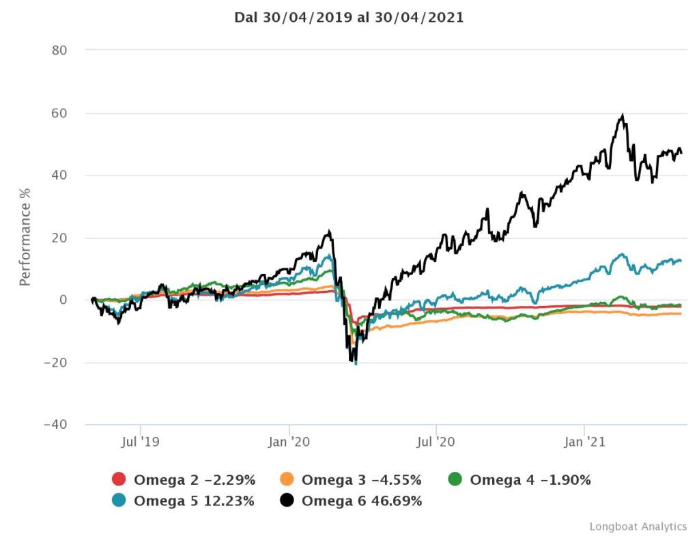This screenshot has width=699, height=536.
Task: Click the black Omega 6 legend dot
Action: [x=288, y=500]
